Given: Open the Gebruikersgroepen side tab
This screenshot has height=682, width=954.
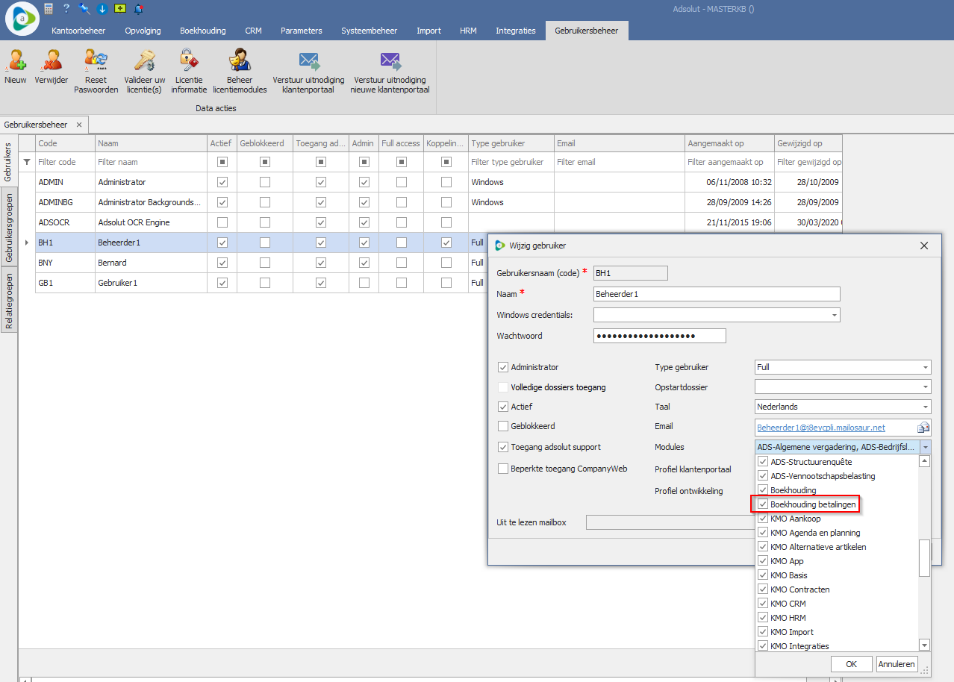Looking at the screenshot, I should tap(10, 227).
